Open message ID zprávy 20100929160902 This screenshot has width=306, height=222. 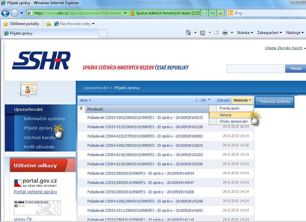145,136
